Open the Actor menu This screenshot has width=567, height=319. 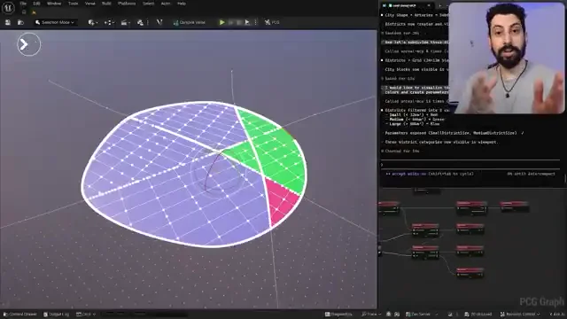click(166, 4)
